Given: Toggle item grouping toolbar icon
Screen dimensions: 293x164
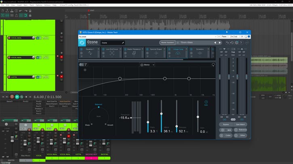Looking at the screenshot, I should [7, 15].
